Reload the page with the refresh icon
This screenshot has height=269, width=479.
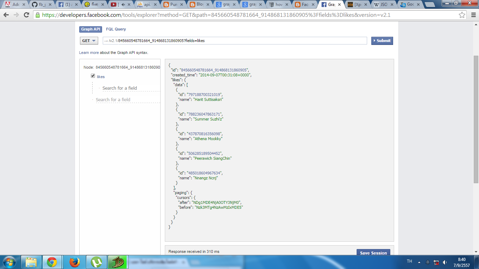(x=26, y=15)
